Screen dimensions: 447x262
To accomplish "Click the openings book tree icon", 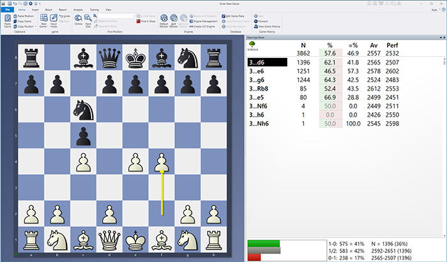I will point(253,47).
